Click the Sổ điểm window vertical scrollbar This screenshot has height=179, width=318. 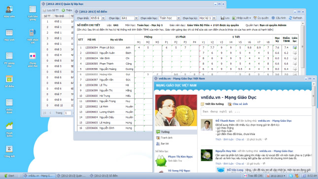303,47
